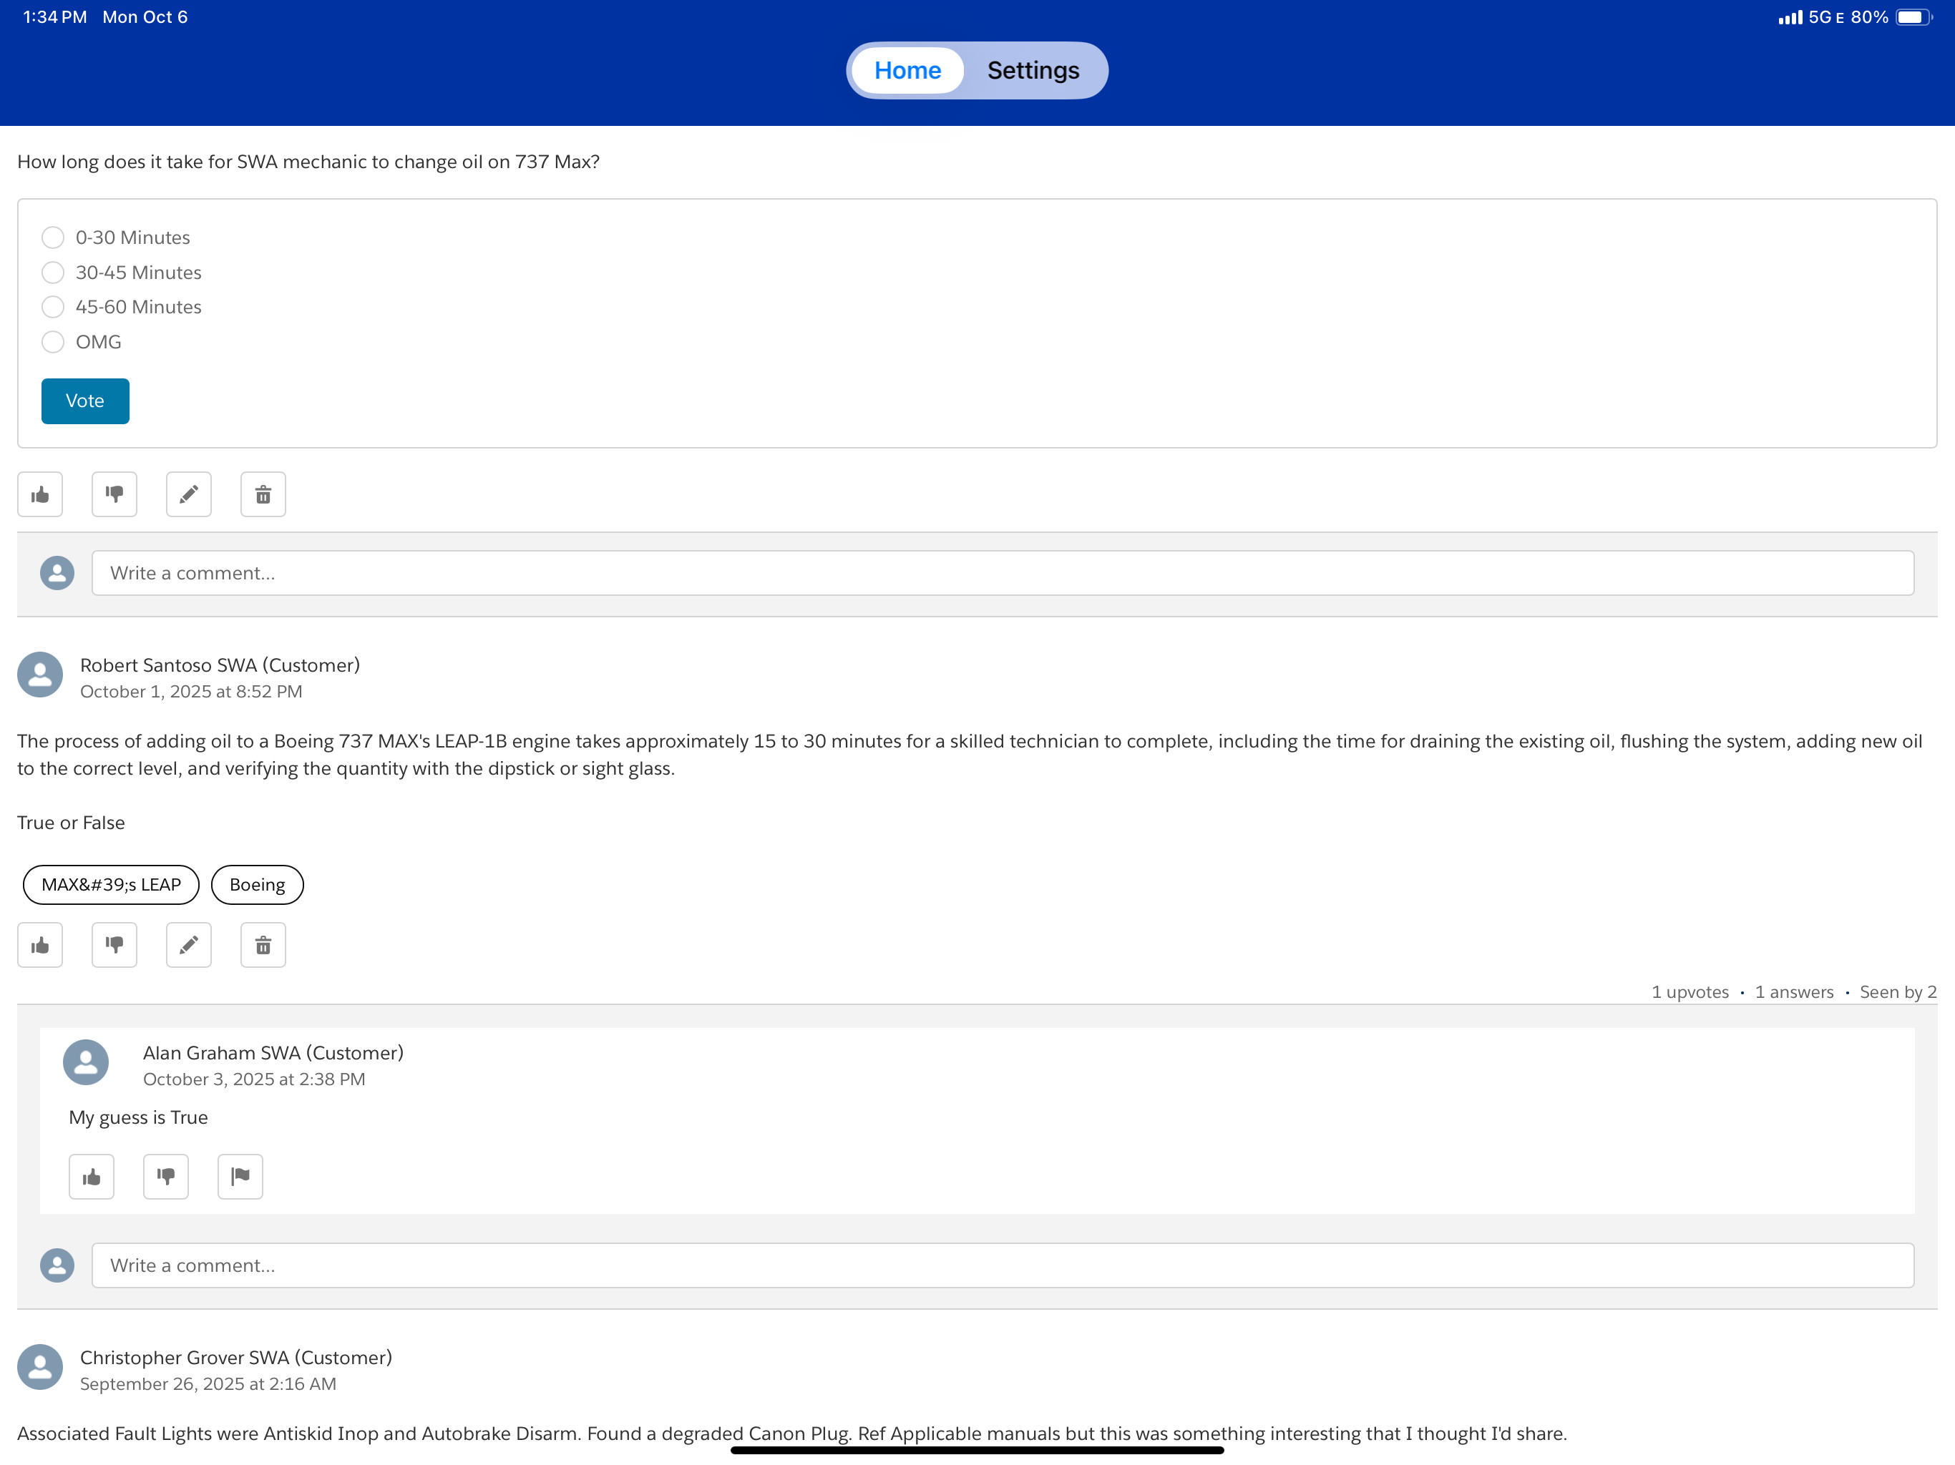1955x1465 pixels.
Task: Tap the True or False text
Action: pyautogui.click(x=71, y=823)
